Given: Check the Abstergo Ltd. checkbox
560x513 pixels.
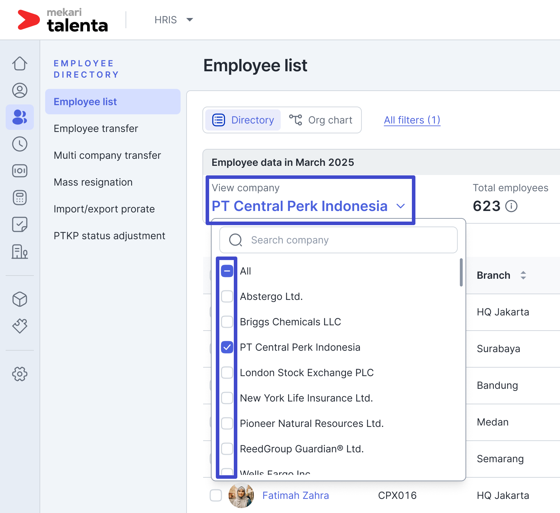Looking at the screenshot, I should coord(227,296).
